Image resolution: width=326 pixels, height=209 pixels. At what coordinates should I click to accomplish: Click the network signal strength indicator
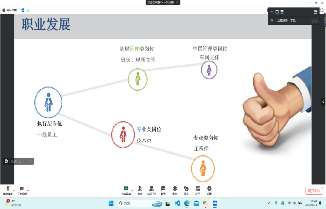tap(29, 10)
